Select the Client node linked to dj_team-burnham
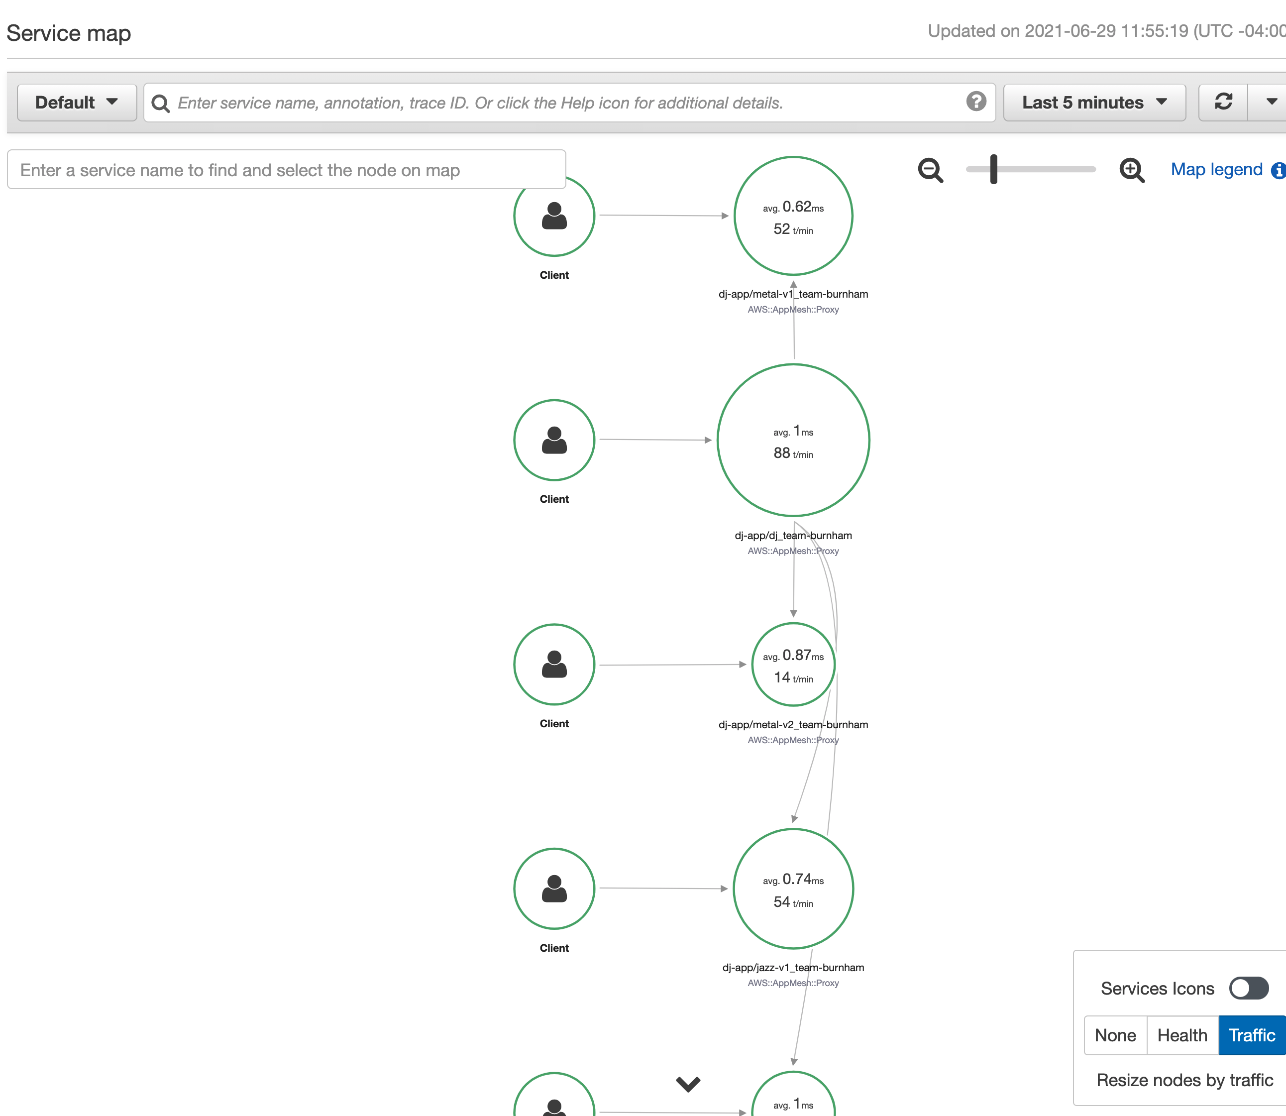Screen dimensions: 1286x1116 554,441
